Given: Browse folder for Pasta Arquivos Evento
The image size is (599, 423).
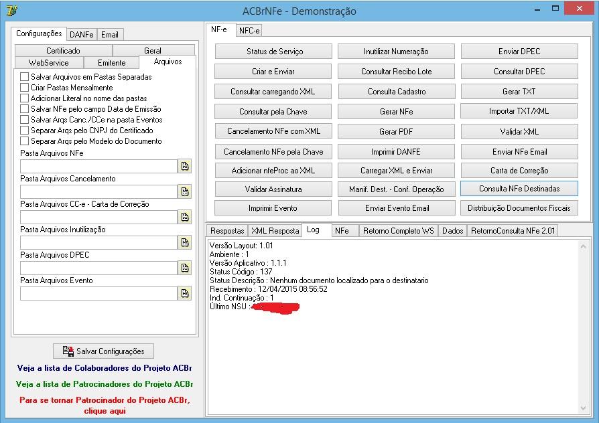Looking at the screenshot, I should coord(185,293).
